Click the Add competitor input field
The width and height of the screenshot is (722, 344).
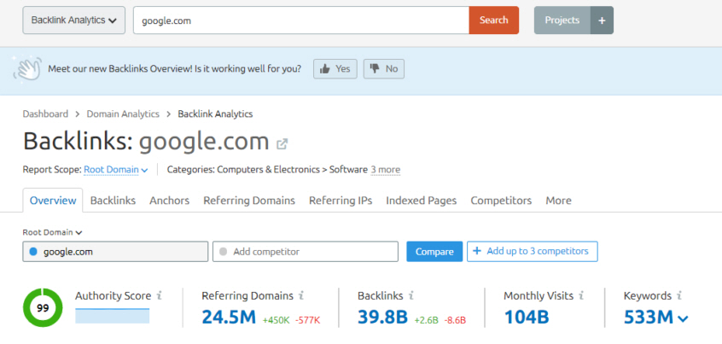[306, 252]
